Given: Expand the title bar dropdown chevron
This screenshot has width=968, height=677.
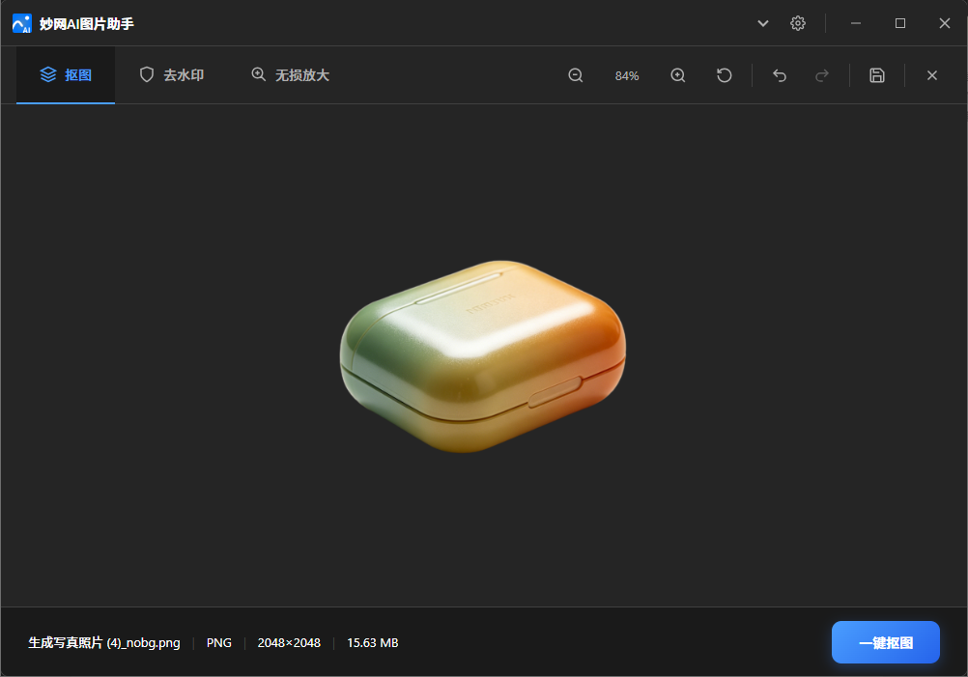Looking at the screenshot, I should tap(763, 23).
